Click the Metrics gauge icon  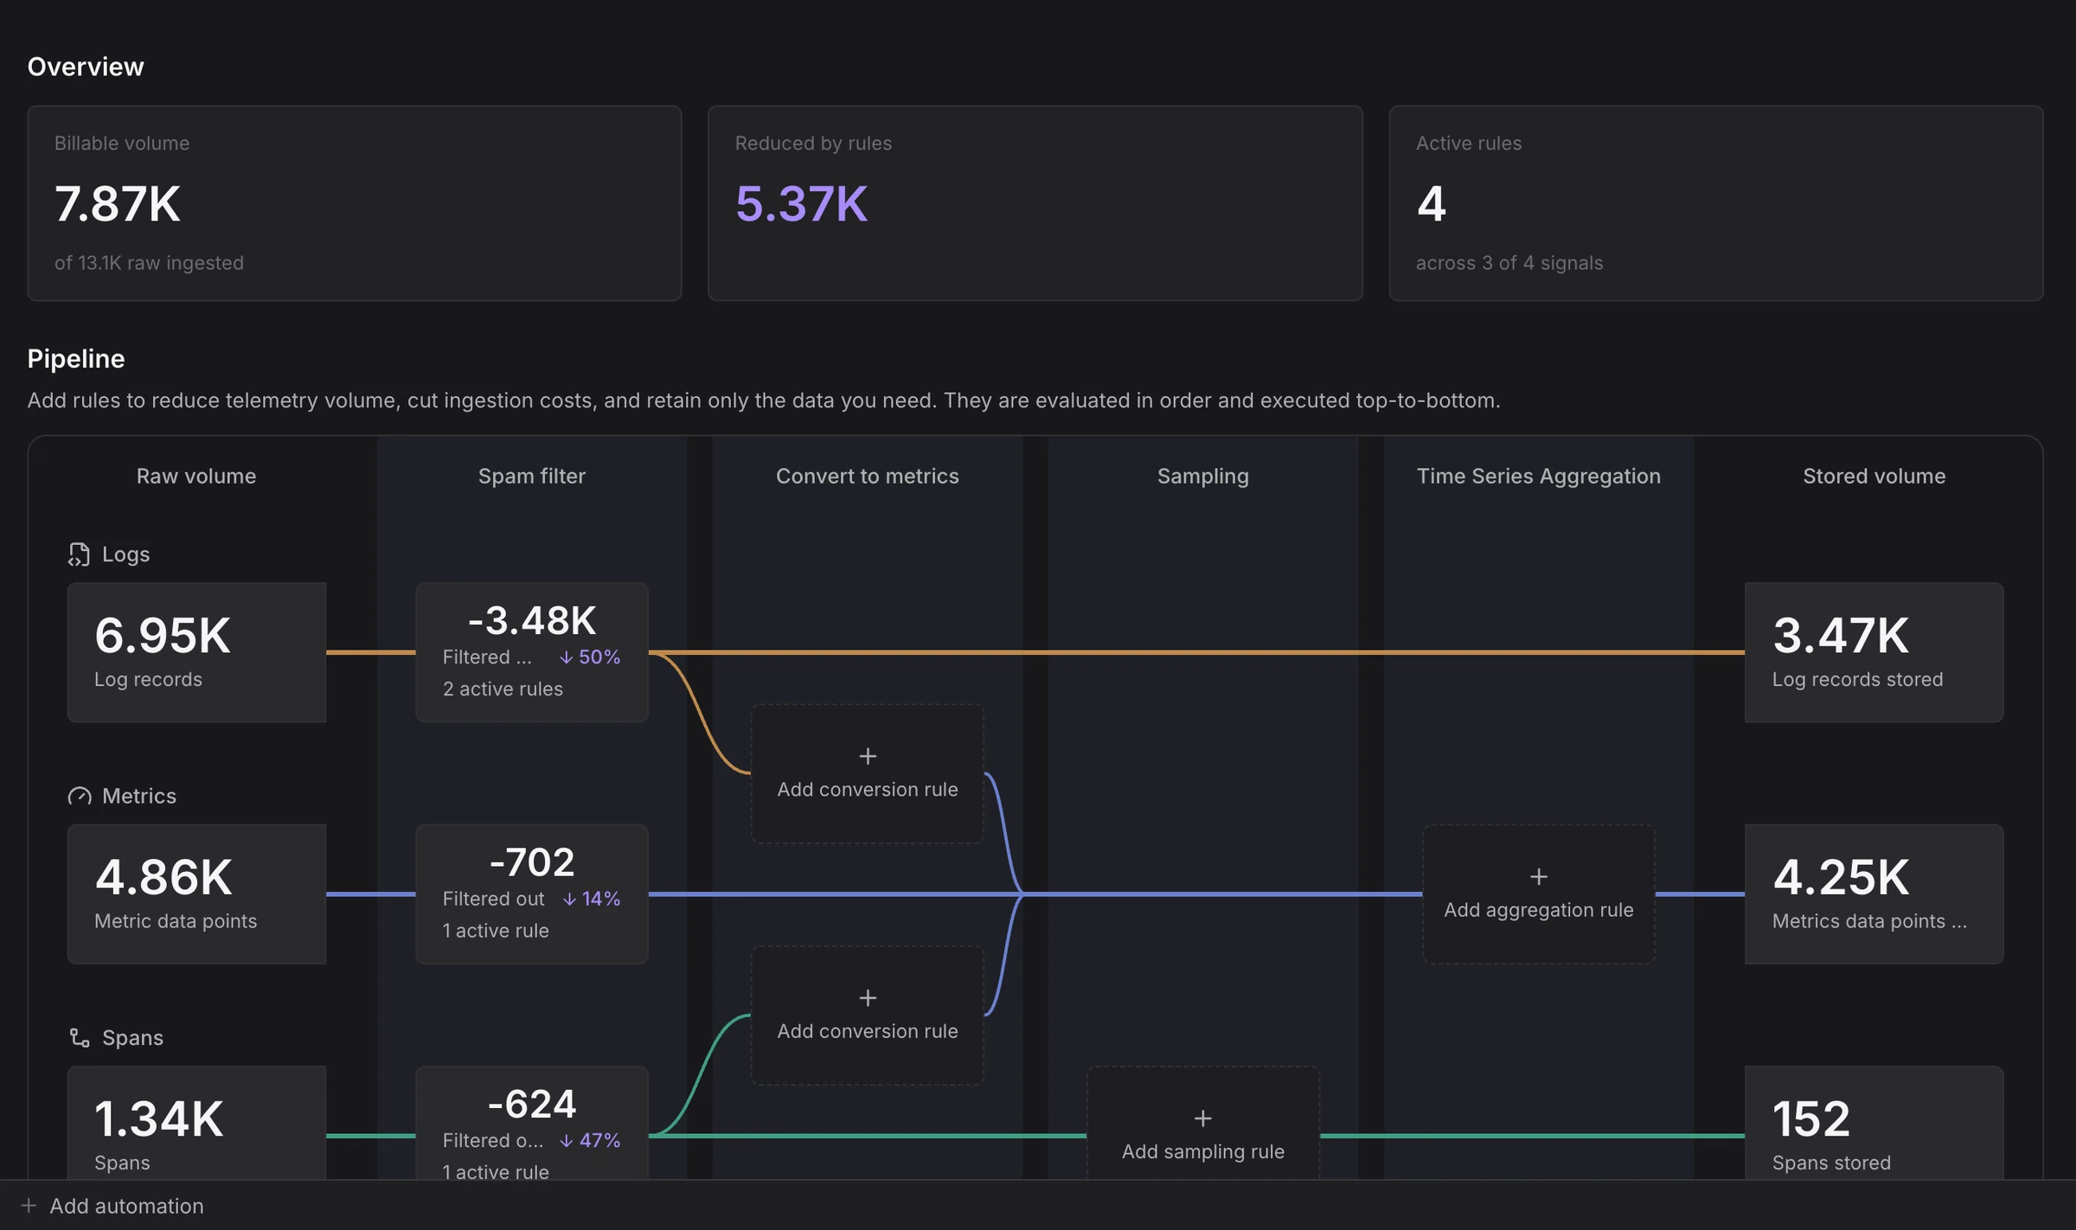pos(80,796)
